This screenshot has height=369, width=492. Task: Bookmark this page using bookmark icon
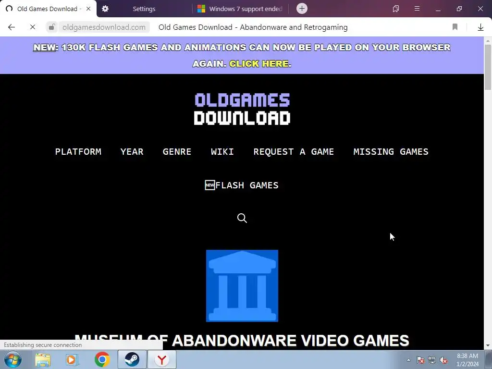(455, 27)
